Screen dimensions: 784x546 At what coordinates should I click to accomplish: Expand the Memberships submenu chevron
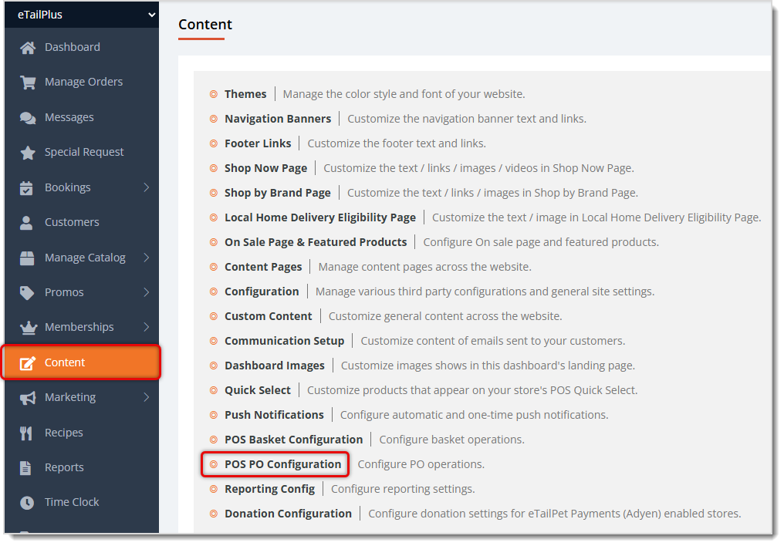point(146,327)
